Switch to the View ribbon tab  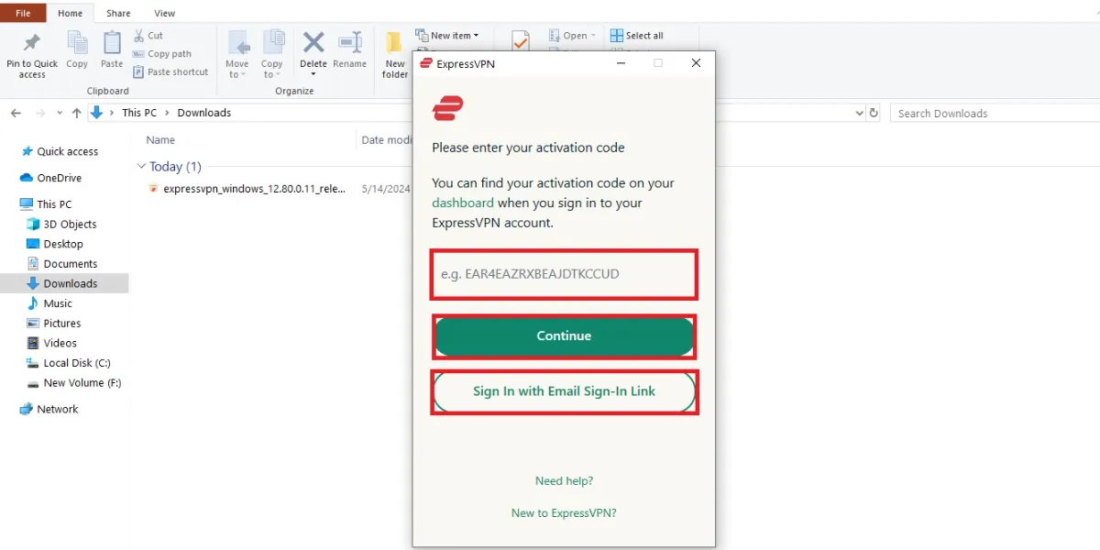[165, 14]
